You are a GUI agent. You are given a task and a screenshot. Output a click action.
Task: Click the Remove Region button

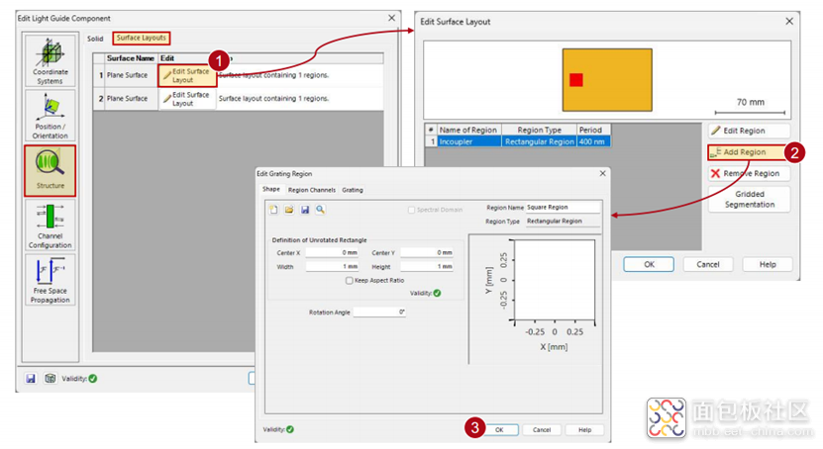click(x=749, y=173)
